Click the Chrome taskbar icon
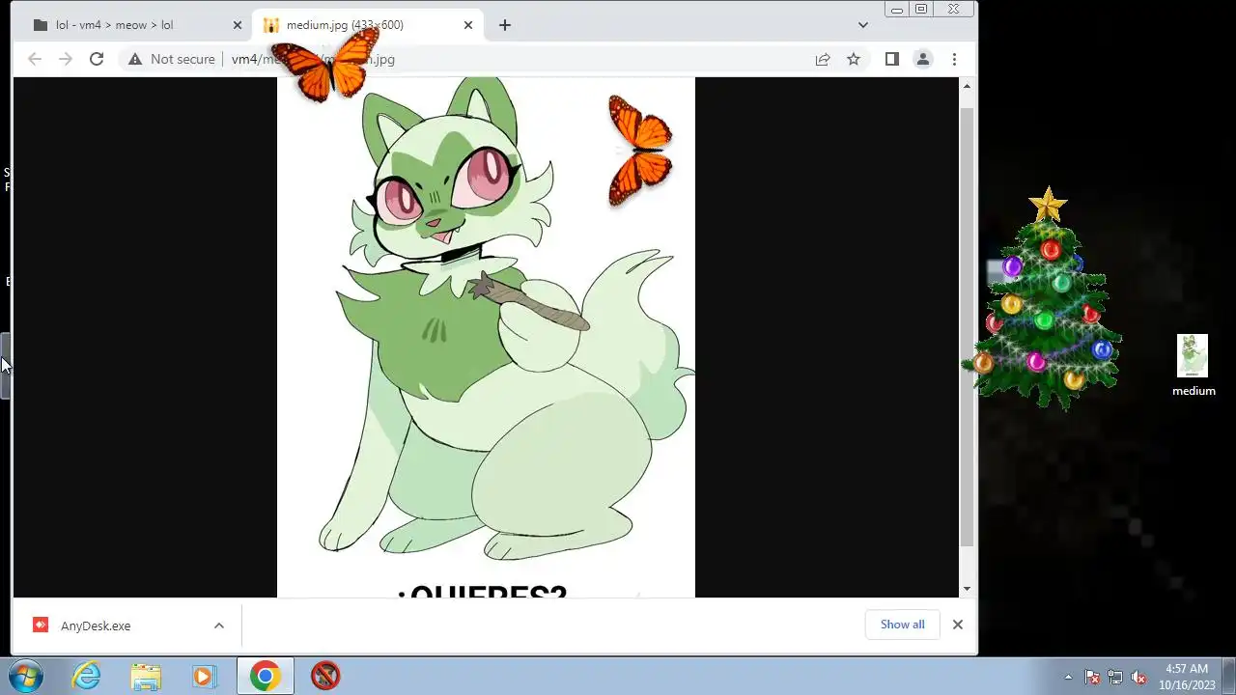Screen dimensions: 1236x695 click(266, 676)
